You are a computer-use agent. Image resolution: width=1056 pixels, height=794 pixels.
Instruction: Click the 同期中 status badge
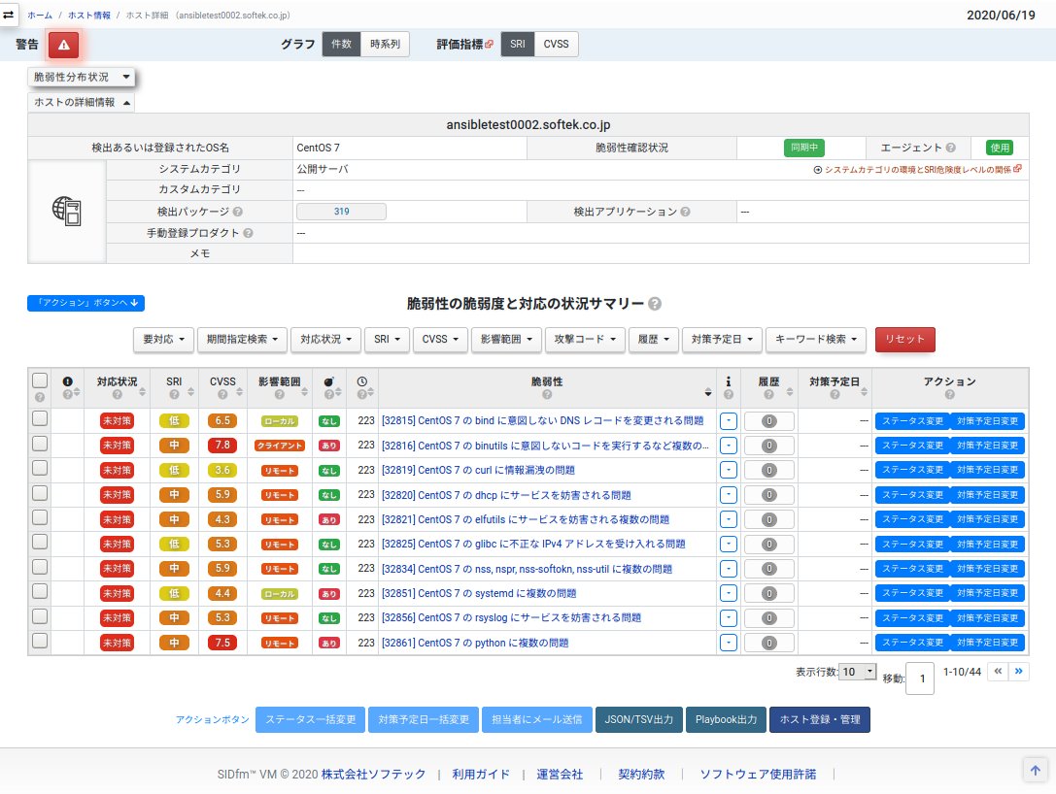click(804, 148)
